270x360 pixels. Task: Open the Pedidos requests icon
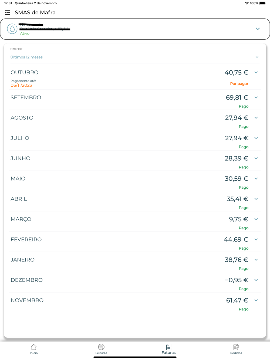pos(236,347)
